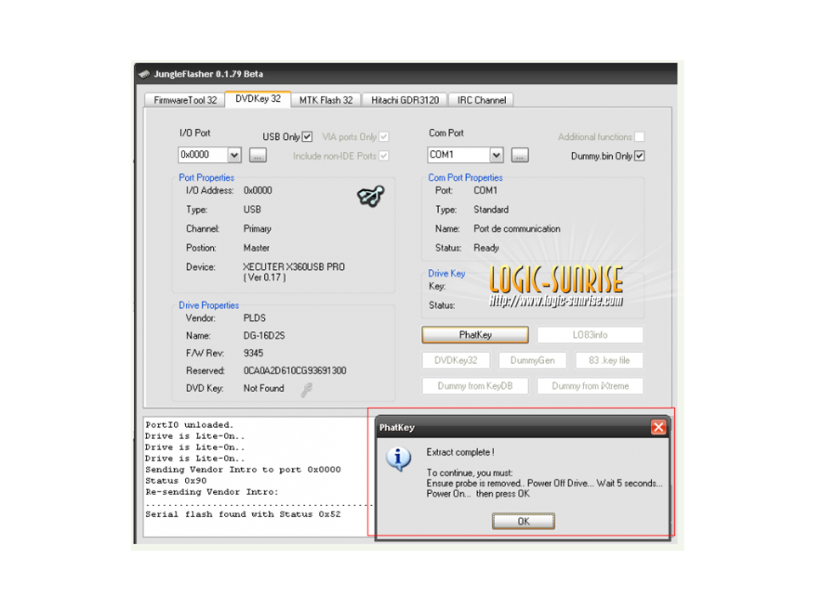Click the LO83info button
The height and width of the screenshot is (611, 815).
(590, 335)
